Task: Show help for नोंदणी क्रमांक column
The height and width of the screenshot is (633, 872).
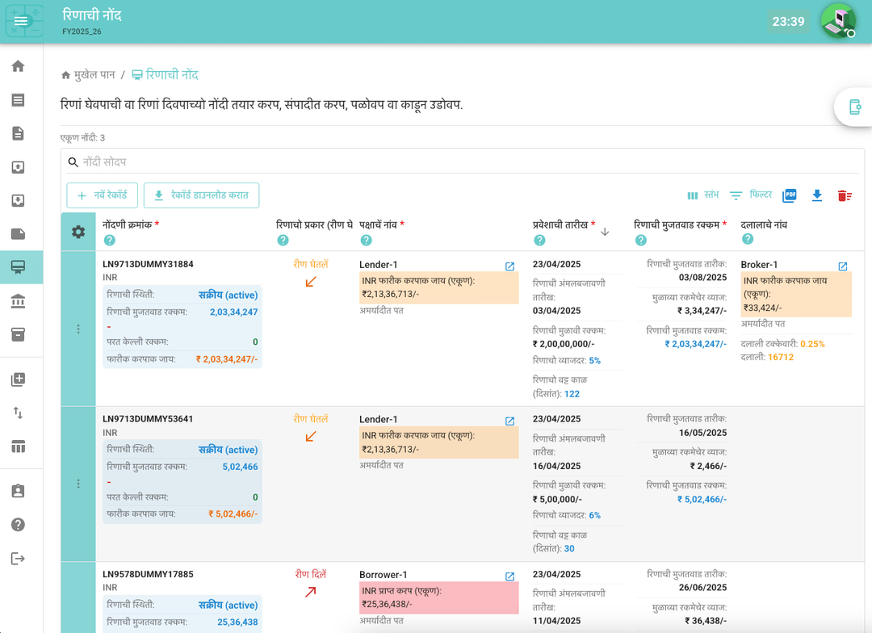Action: [110, 241]
